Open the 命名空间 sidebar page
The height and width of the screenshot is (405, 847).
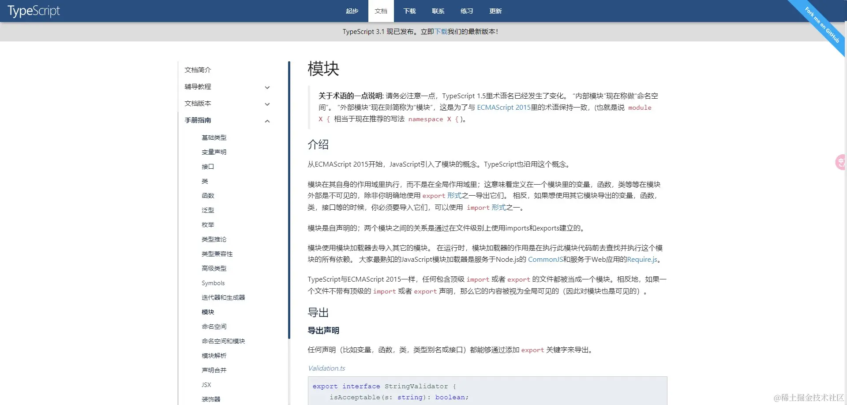tap(214, 327)
